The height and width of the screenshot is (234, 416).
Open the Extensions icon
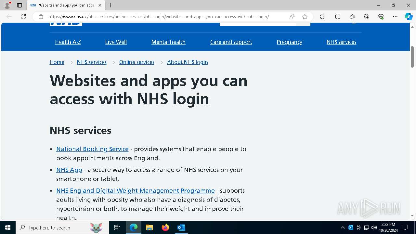point(322,17)
